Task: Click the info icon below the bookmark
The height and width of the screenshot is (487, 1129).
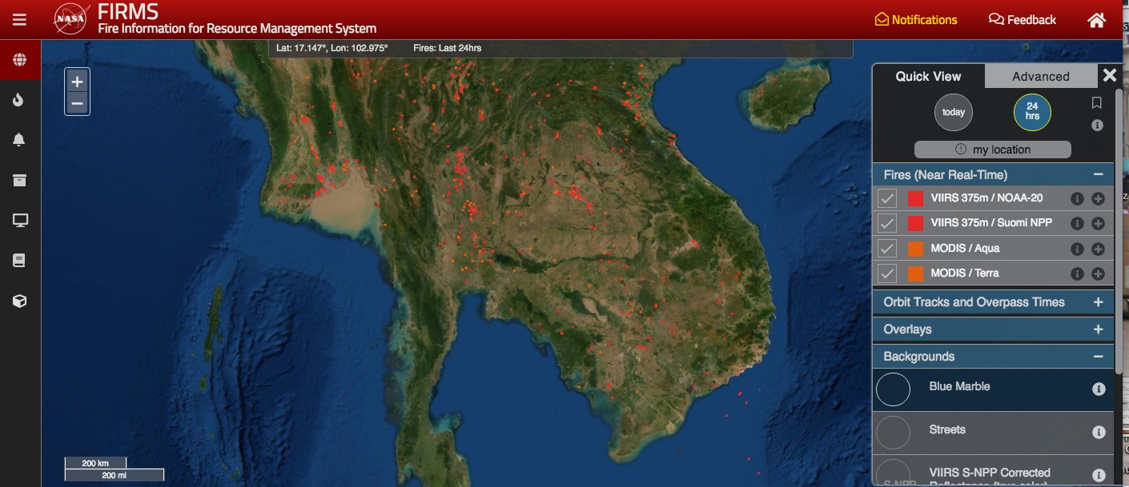Action: click(1097, 126)
